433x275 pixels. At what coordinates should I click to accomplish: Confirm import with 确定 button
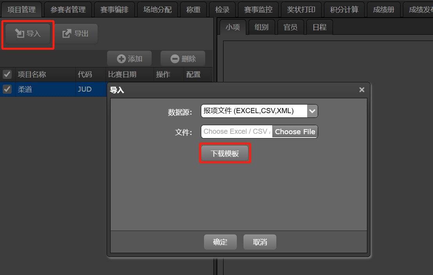point(220,242)
